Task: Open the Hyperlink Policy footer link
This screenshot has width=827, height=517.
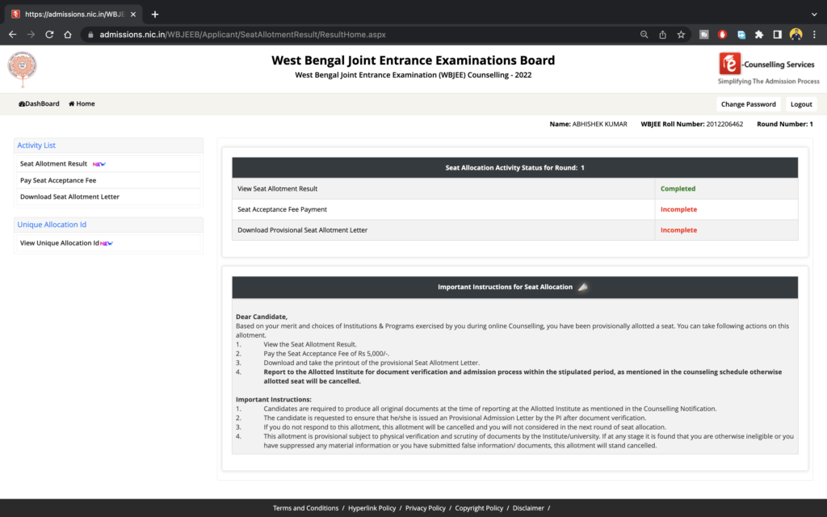Action: [372, 508]
